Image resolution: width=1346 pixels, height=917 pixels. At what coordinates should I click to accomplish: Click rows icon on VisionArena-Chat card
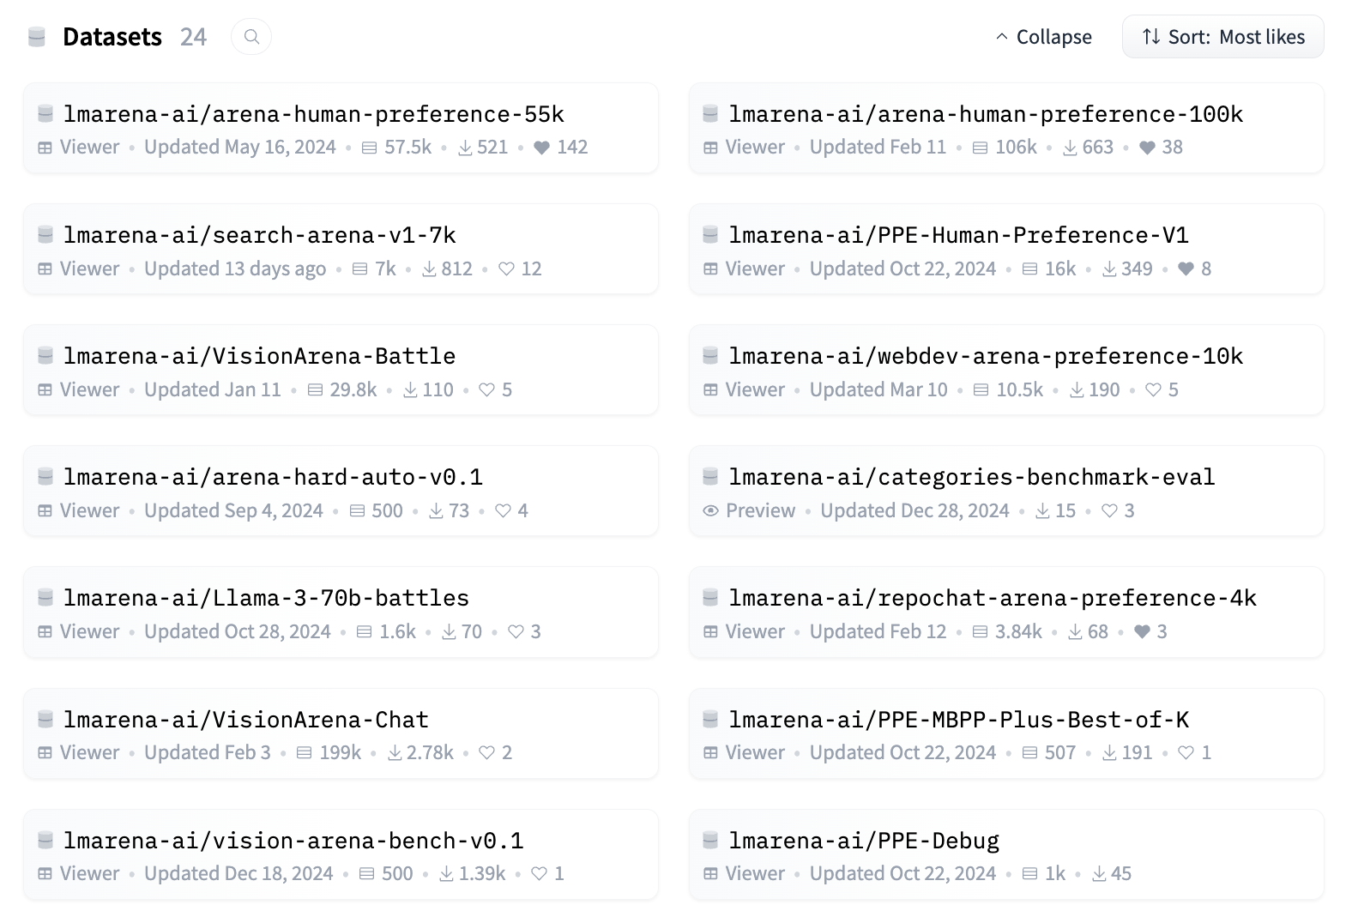[305, 753]
